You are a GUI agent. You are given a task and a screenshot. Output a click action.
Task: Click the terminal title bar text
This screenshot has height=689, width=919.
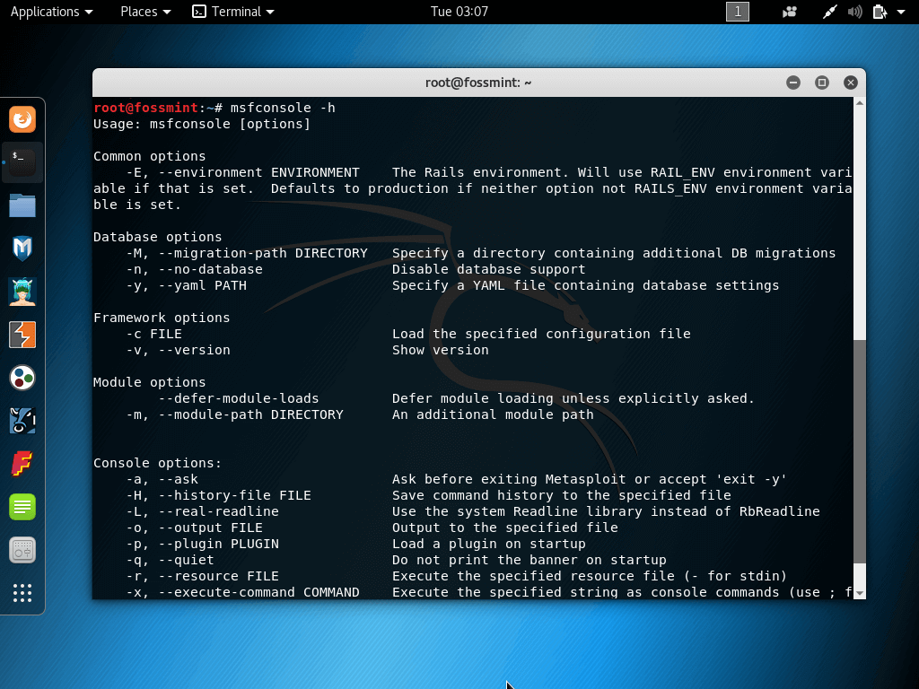point(478,83)
